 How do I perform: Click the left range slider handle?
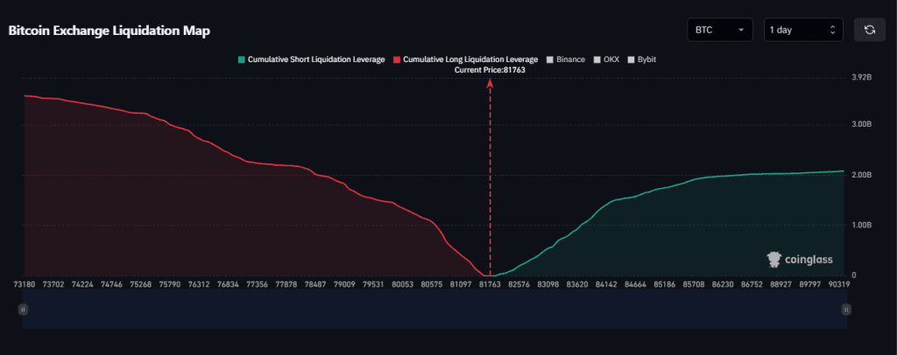pyautogui.click(x=23, y=310)
